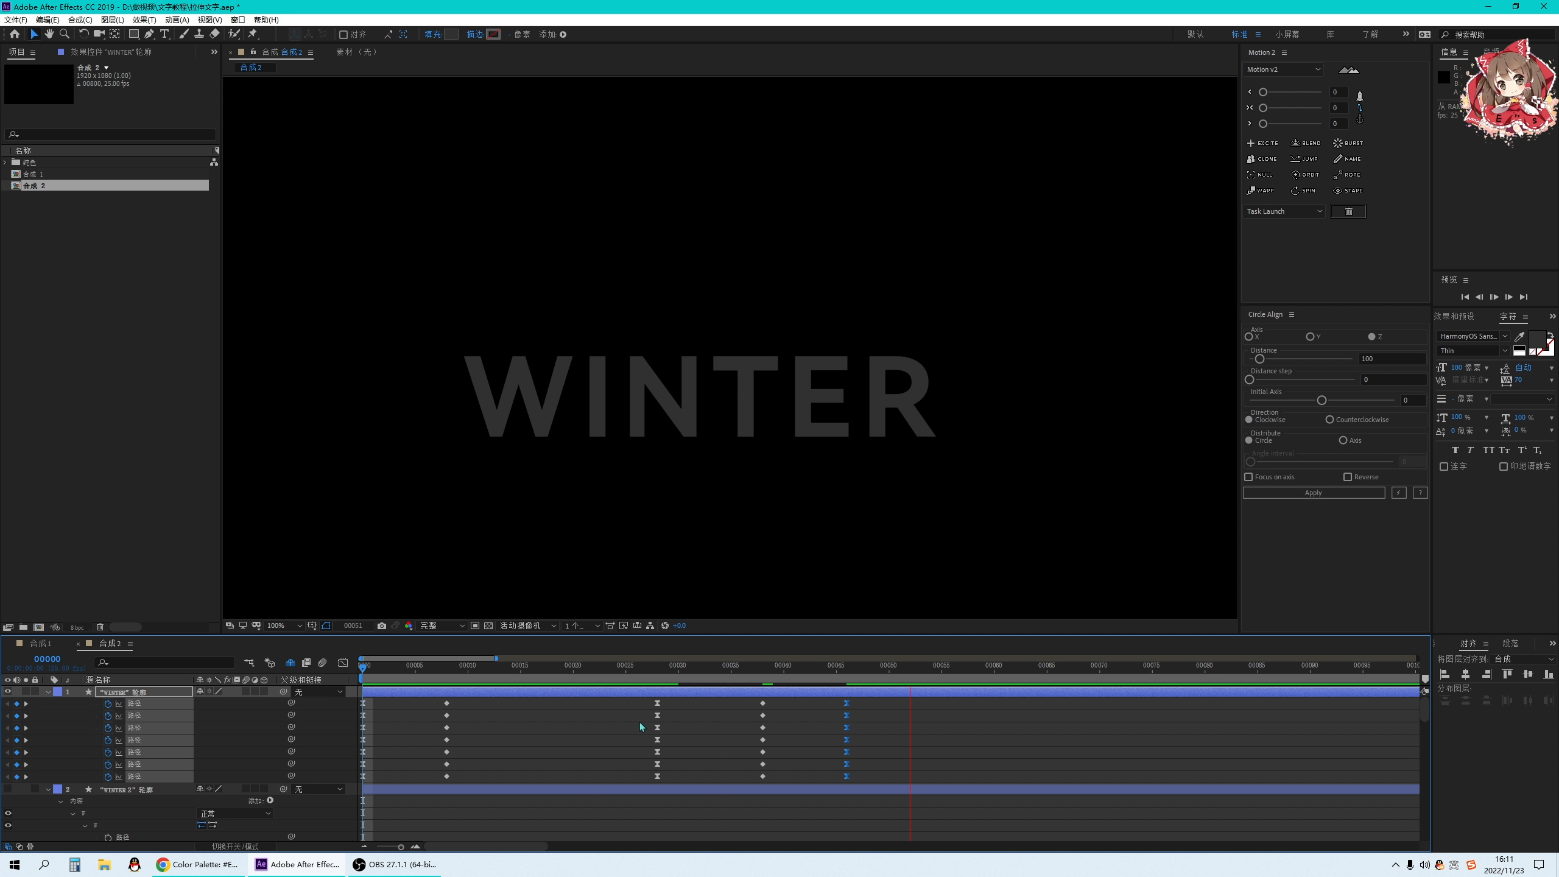Take a snapshot with the camera icon
The height and width of the screenshot is (877, 1559).
382,625
